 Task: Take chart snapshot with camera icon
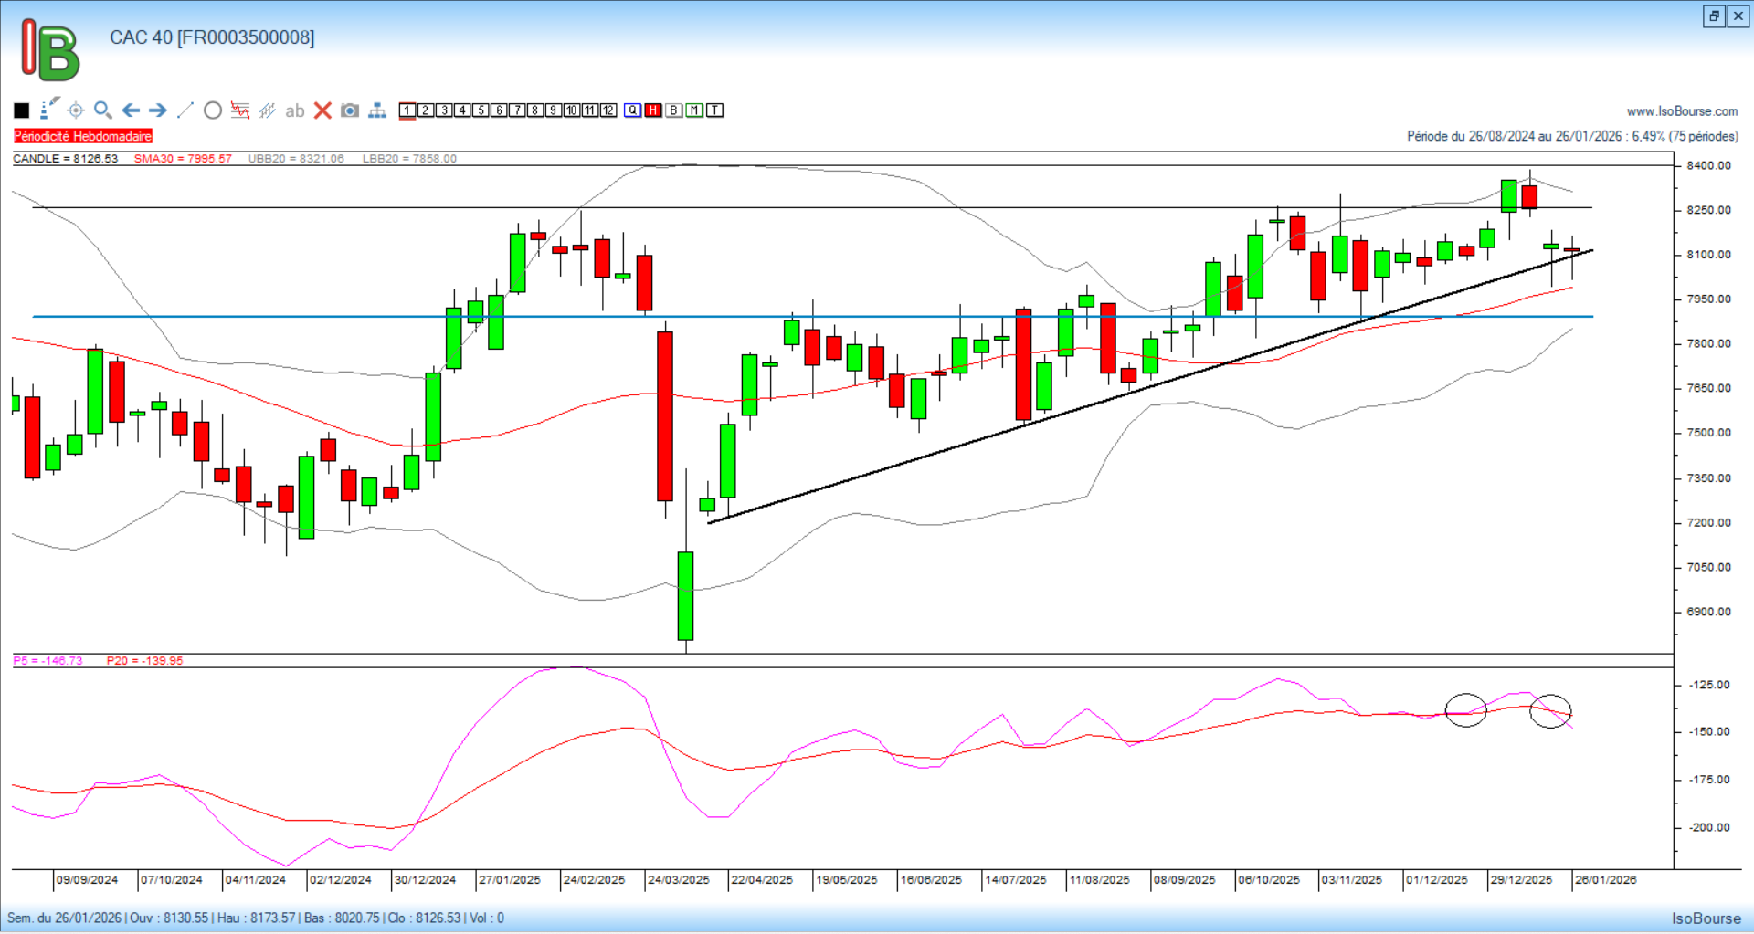pos(350,110)
